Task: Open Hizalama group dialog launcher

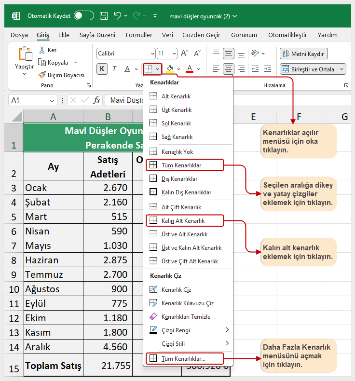Action: tap(346, 85)
